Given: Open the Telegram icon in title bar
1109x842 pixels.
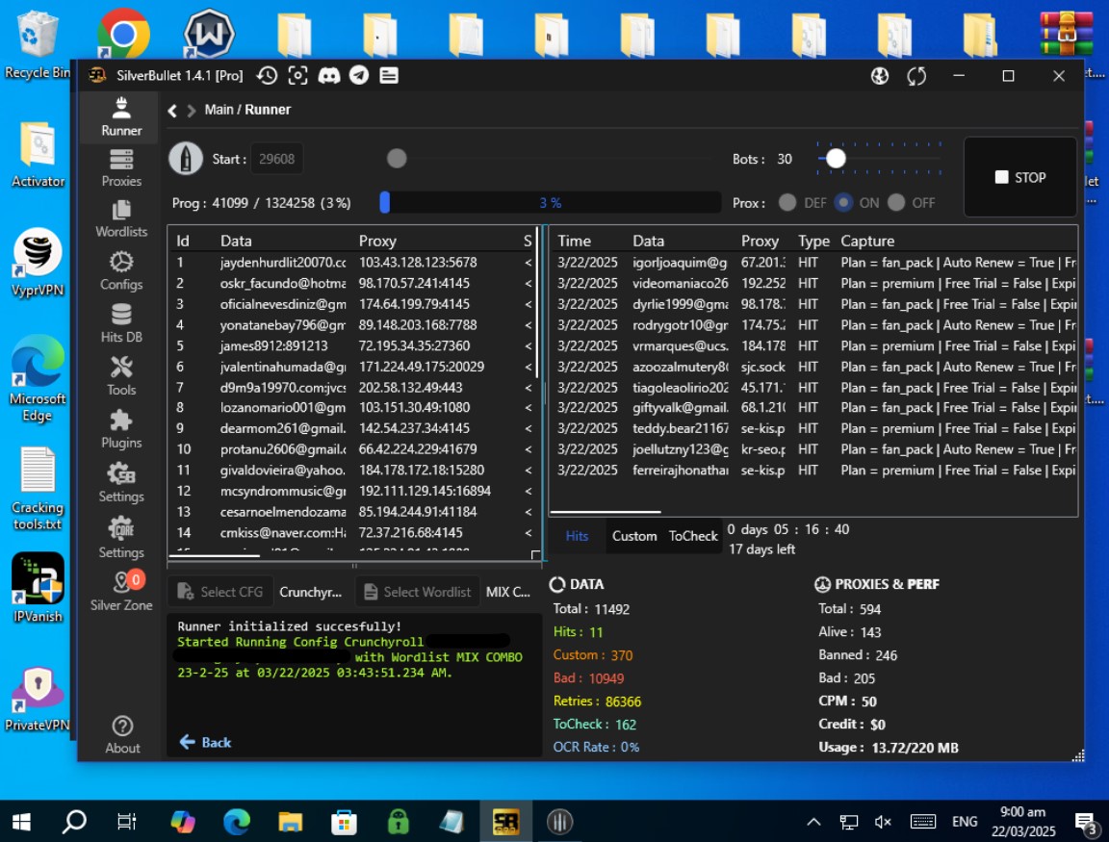Looking at the screenshot, I should pos(359,76).
